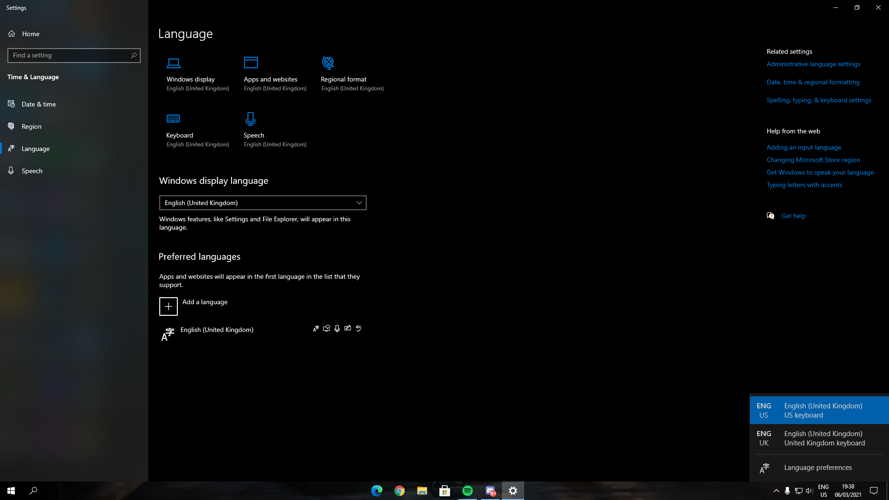This screenshot has height=500, width=889.
Task: Click the Get help chat icon
Action: click(770, 216)
